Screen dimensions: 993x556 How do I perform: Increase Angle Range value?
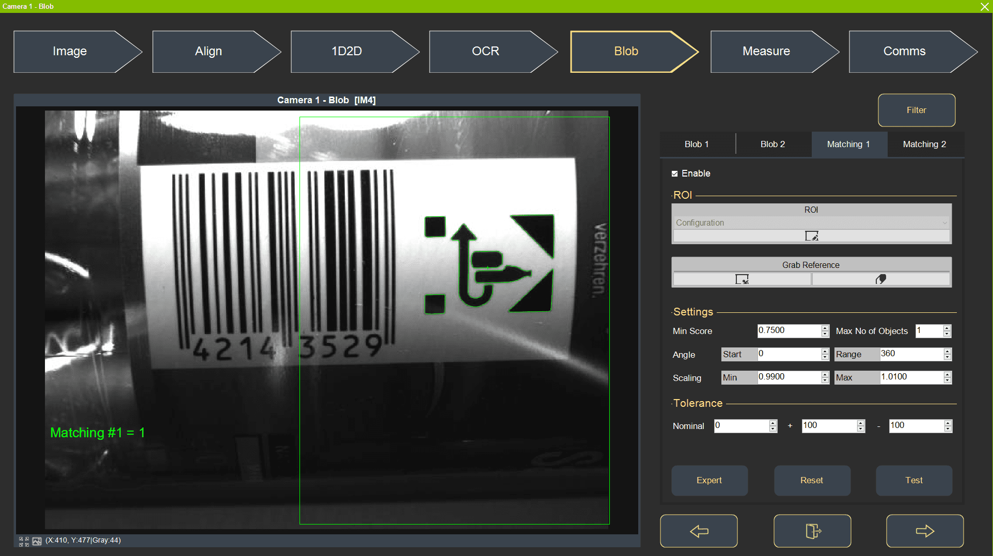click(x=947, y=351)
